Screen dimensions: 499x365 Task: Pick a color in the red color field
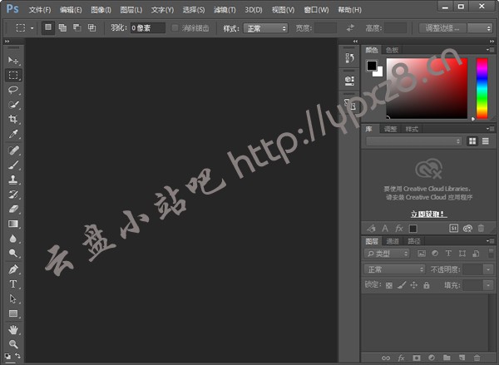(427, 88)
